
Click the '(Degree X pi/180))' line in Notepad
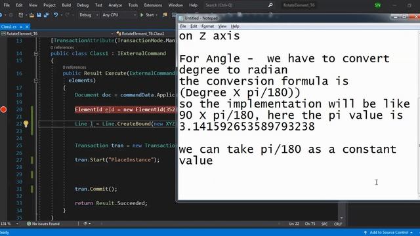[x=240, y=92]
